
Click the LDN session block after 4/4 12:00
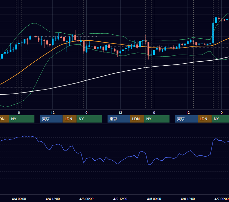point(69,119)
